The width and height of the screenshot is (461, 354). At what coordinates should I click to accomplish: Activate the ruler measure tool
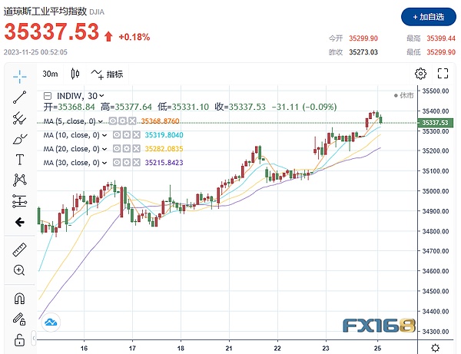[20, 250]
